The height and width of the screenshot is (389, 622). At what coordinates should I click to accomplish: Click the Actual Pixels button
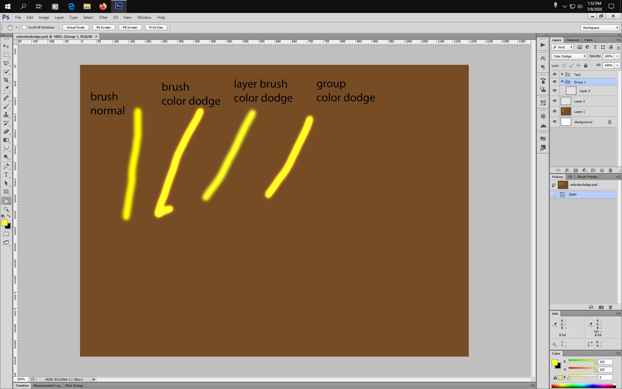(x=75, y=28)
